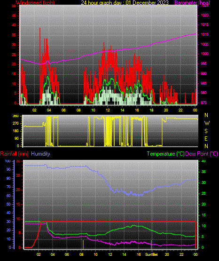Click the 100 value on humidity axis
The image size is (219, 261).
click(x=8, y=161)
